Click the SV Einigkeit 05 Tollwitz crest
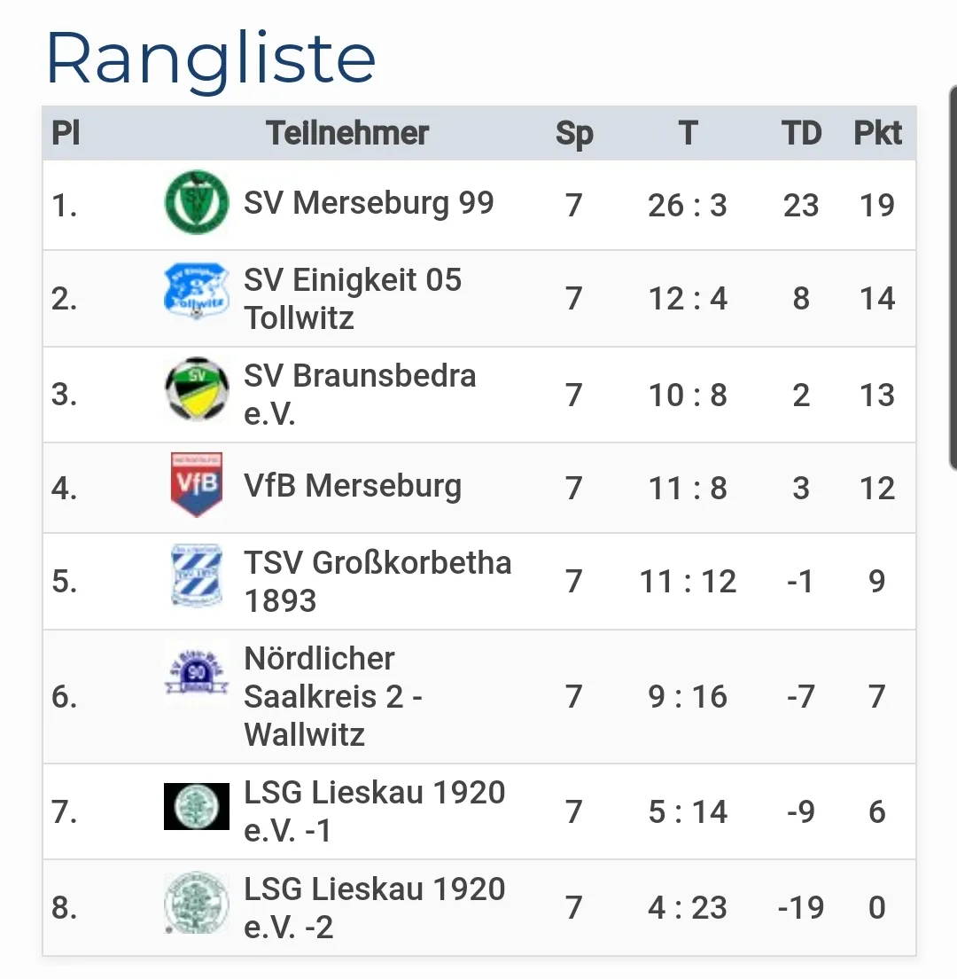This screenshot has height=979, width=957. (196, 292)
